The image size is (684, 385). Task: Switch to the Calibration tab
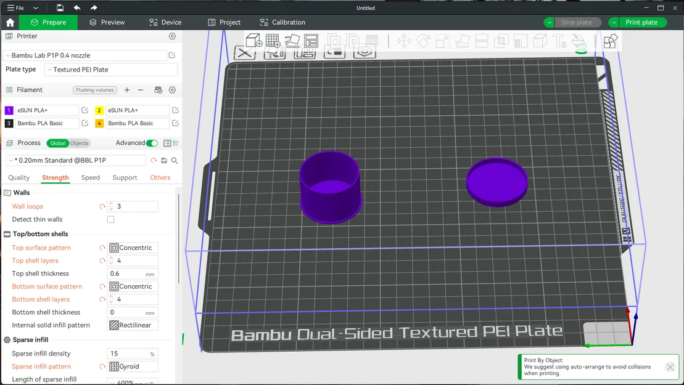[282, 22]
